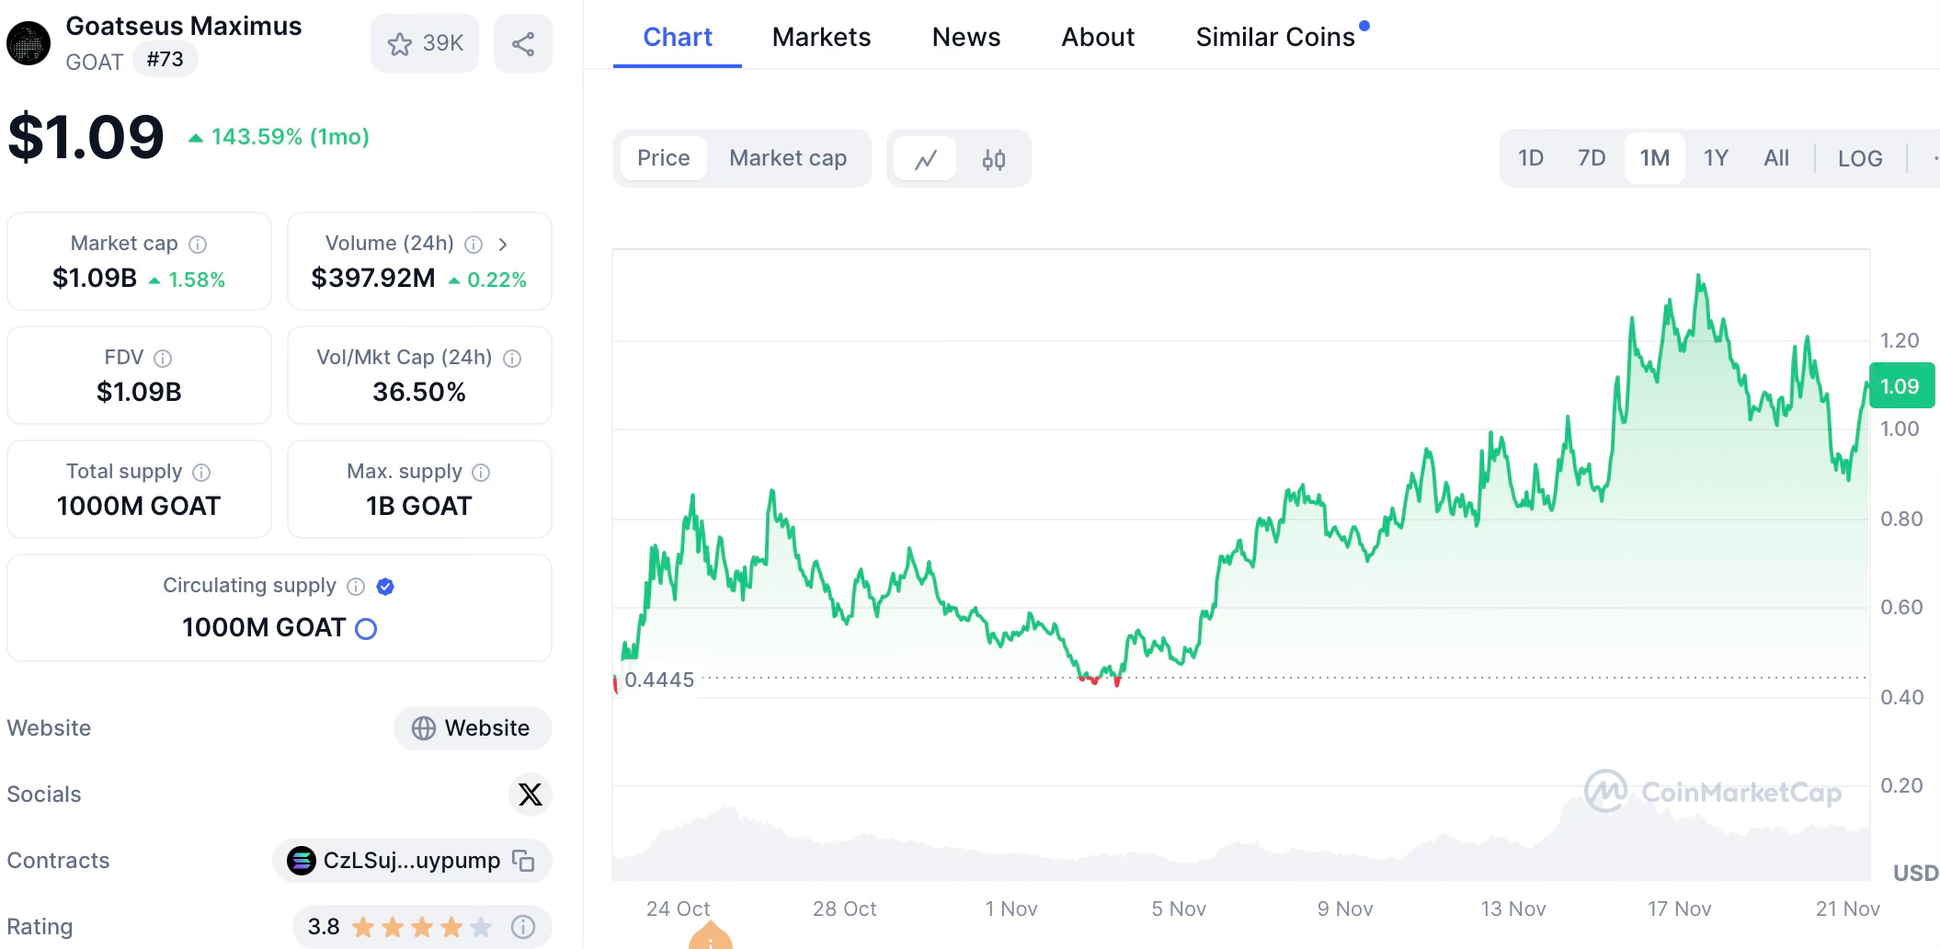Select the Price chart toggle

tap(664, 158)
